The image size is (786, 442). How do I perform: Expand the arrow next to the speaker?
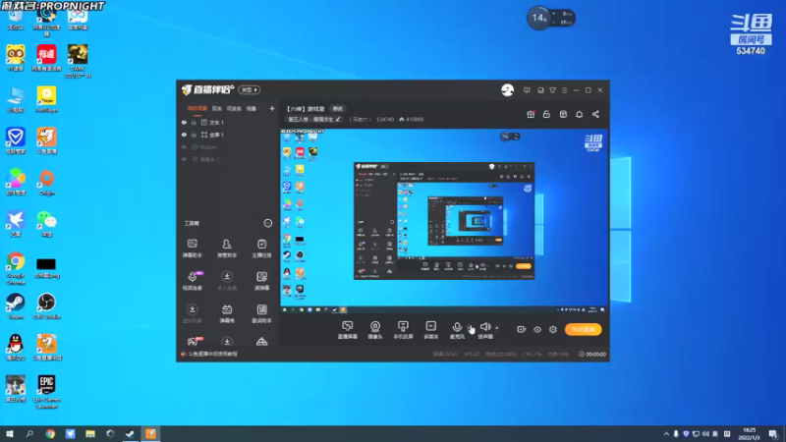497,328
